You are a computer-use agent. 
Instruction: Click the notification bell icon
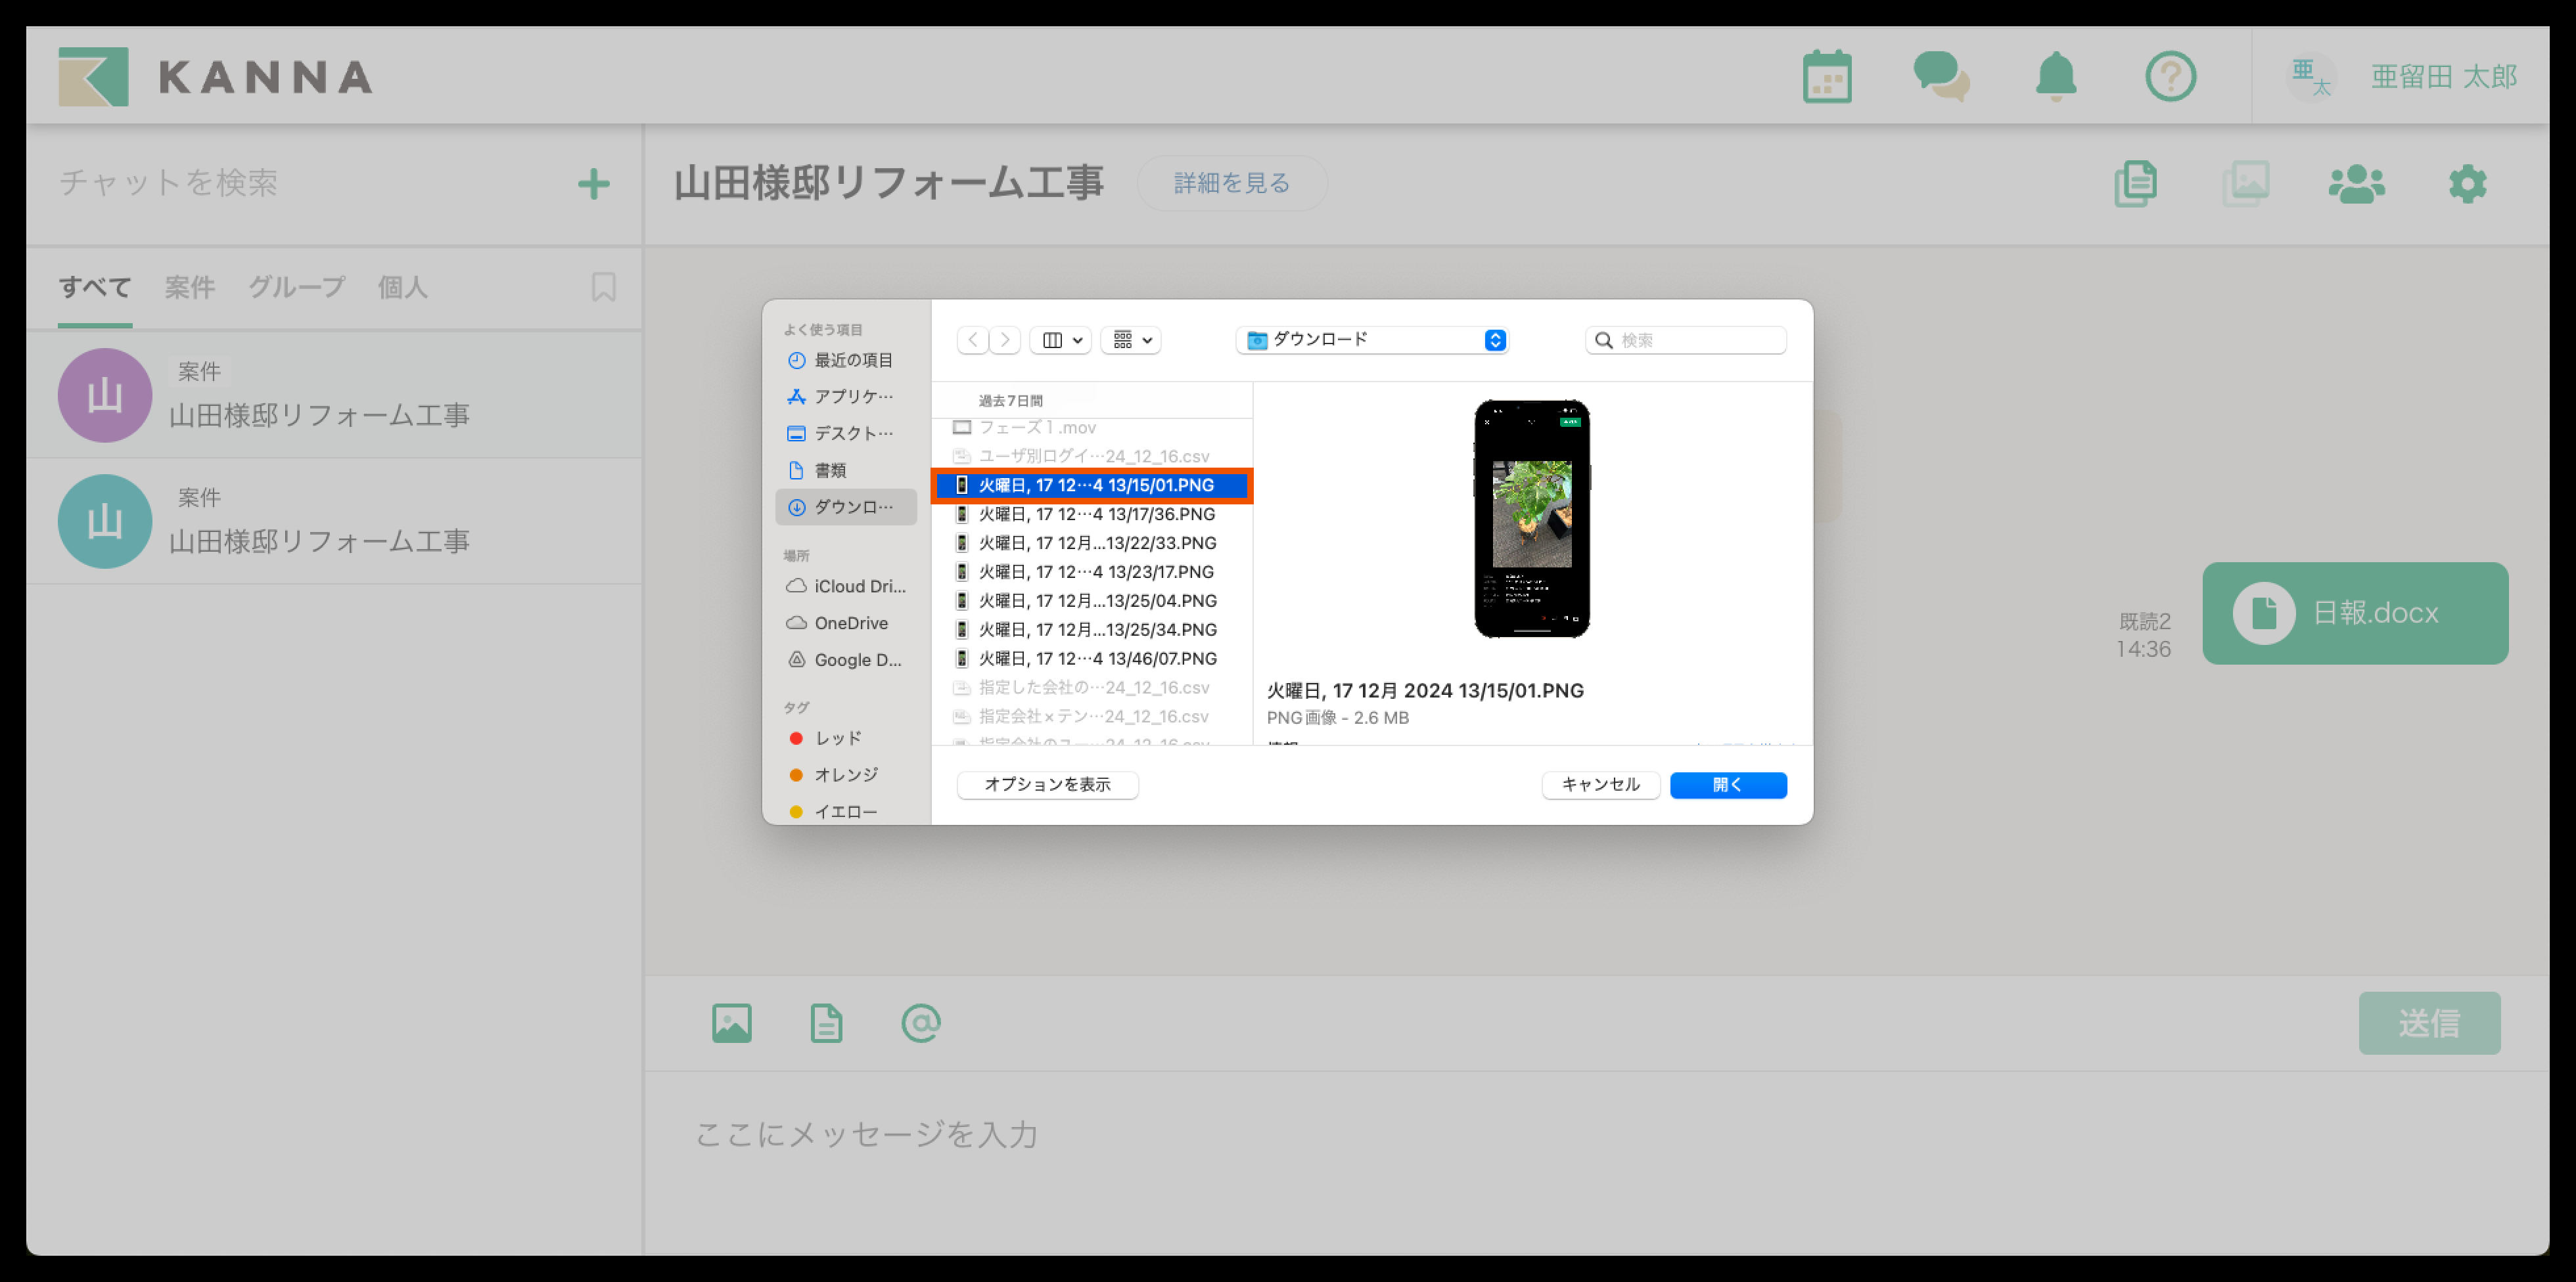(2056, 77)
